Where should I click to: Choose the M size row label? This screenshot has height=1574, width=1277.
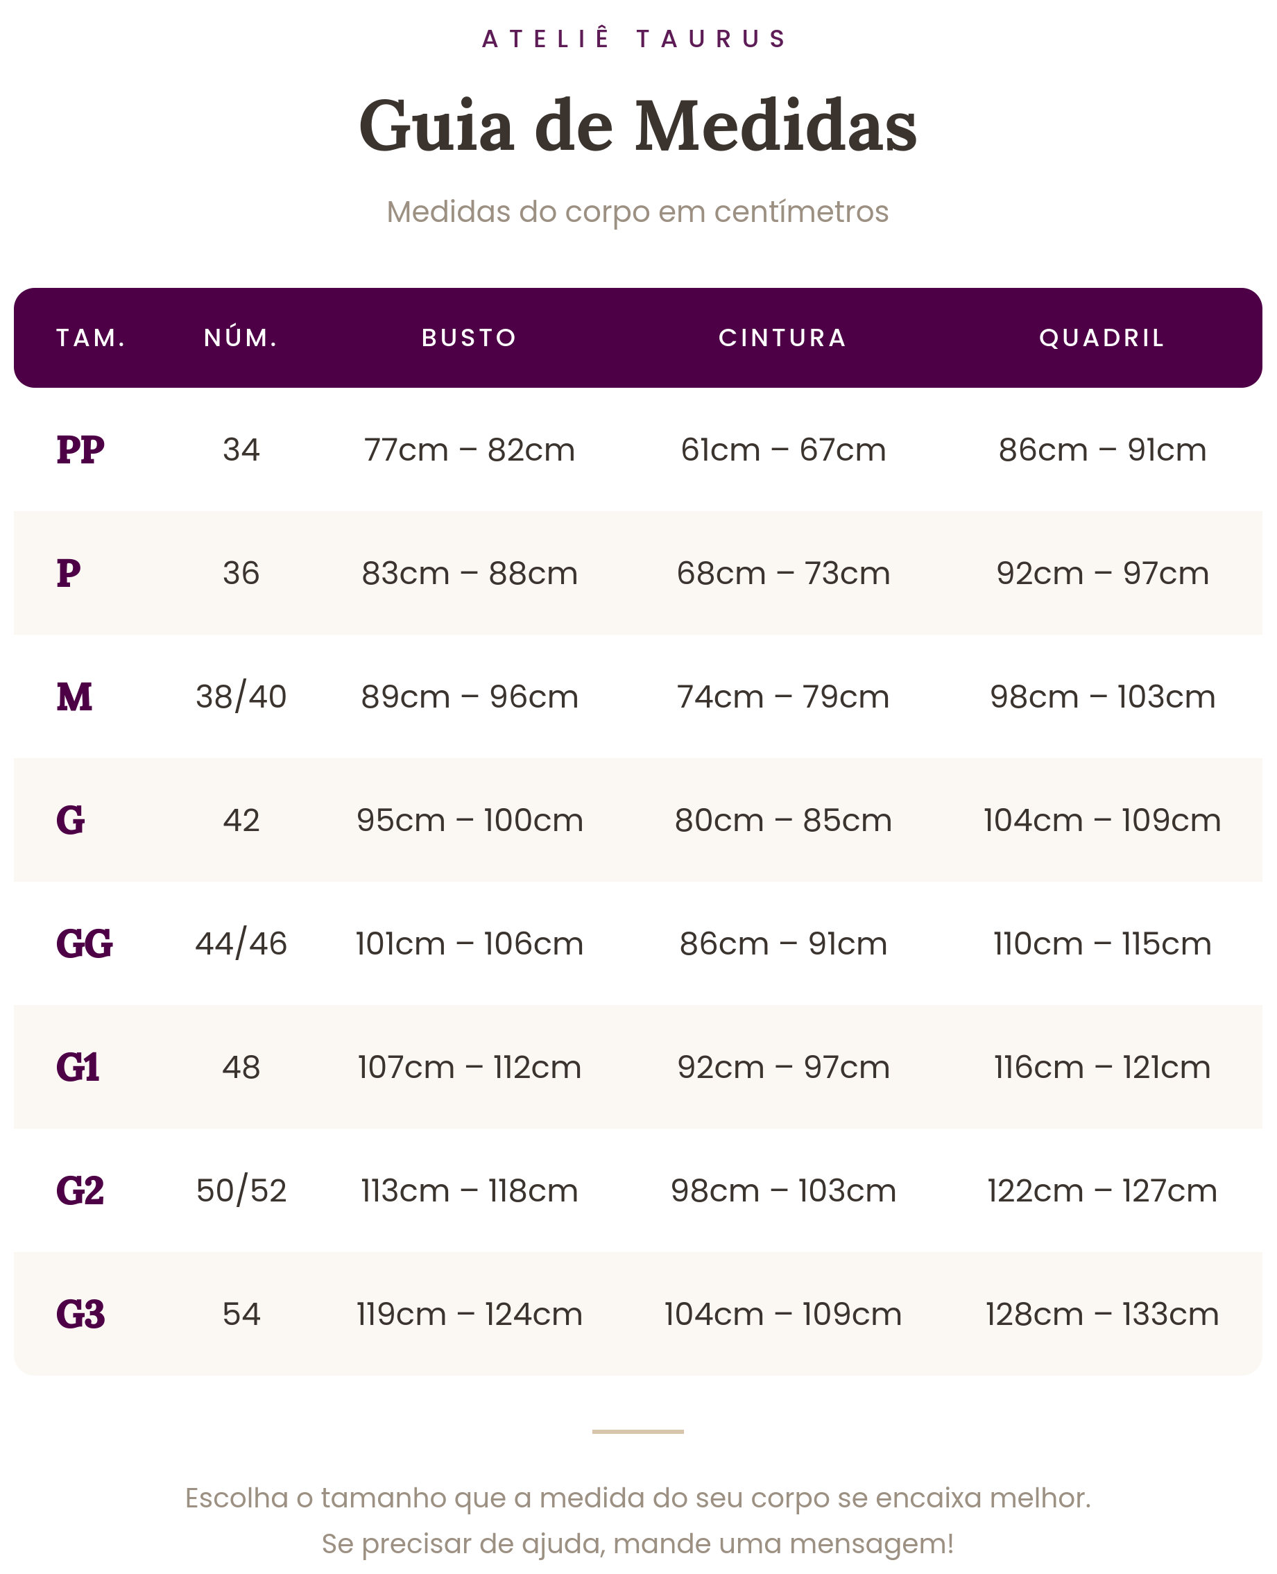click(x=74, y=696)
